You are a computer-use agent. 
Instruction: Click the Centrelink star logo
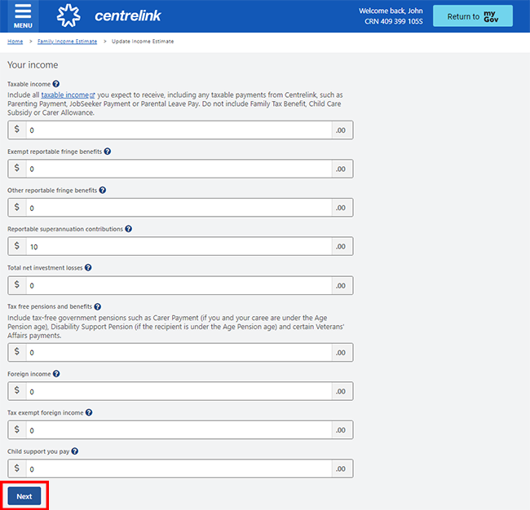click(x=68, y=15)
